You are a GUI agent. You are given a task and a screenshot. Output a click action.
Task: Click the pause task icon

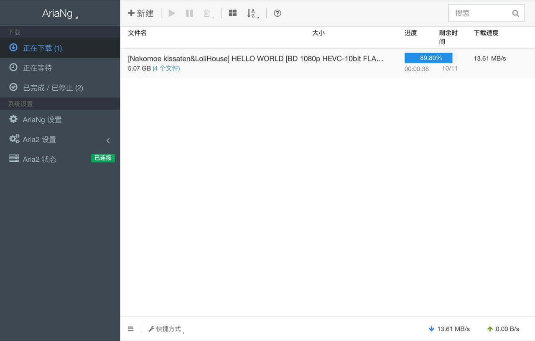(x=189, y=13)
